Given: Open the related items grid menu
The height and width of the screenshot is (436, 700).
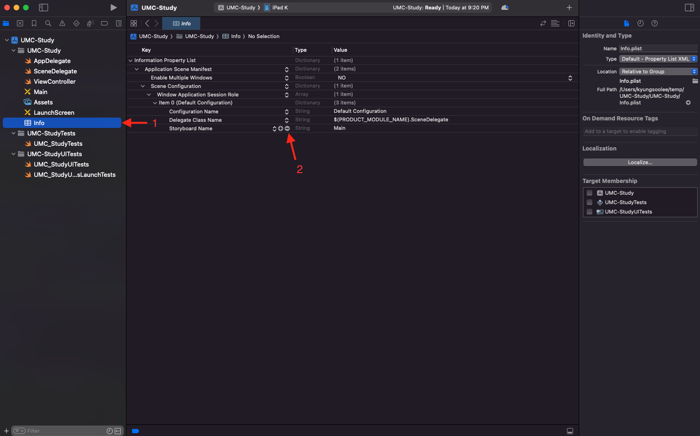Looking at the screenshot, I should pyautogui.click(x=134, y=23).
